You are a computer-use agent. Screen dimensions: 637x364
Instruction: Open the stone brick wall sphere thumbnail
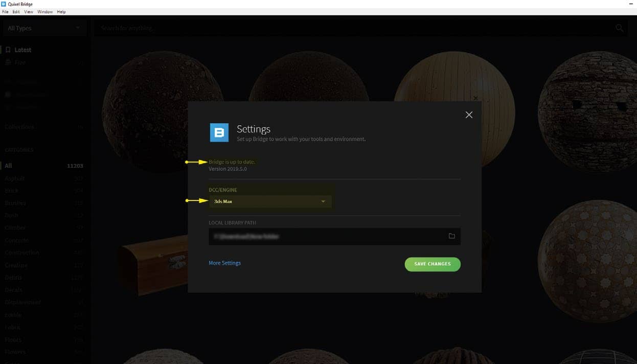point(588,111)
